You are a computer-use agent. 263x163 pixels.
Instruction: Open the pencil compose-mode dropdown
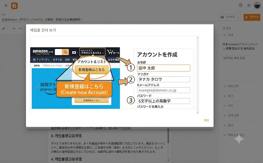point(5,28)
